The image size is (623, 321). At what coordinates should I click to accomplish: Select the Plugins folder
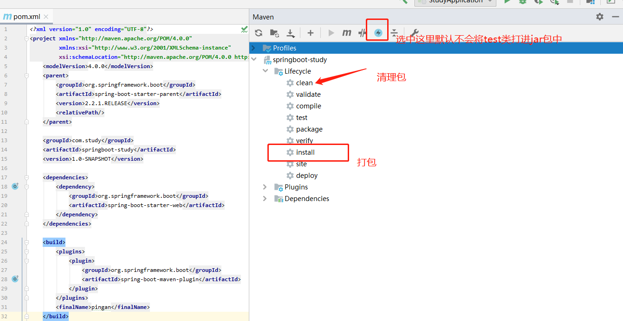296,187
